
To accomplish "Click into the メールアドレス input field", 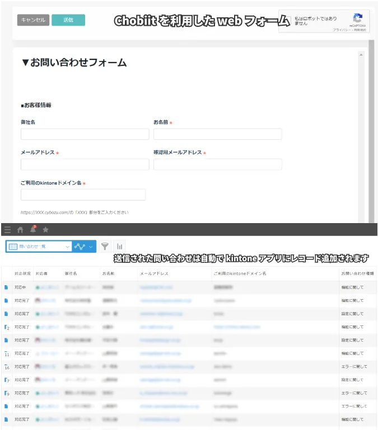I will coord(85,164).
